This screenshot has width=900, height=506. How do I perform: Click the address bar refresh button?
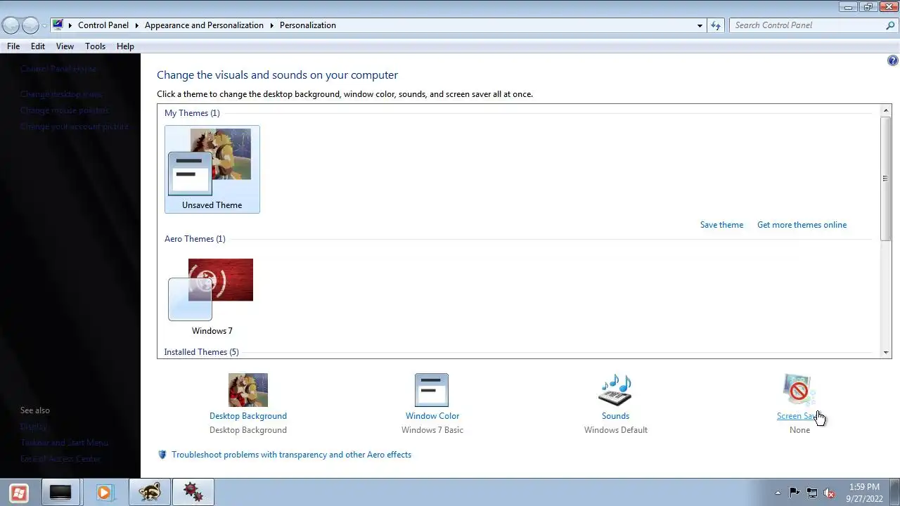pyautogui.click(x=716, y=25)
